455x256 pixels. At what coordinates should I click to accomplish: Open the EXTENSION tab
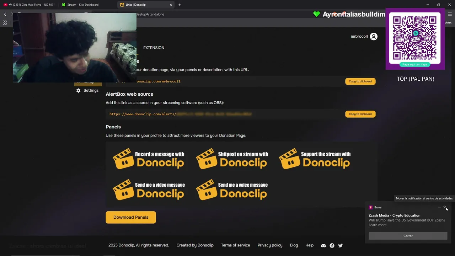pos(154,48)
